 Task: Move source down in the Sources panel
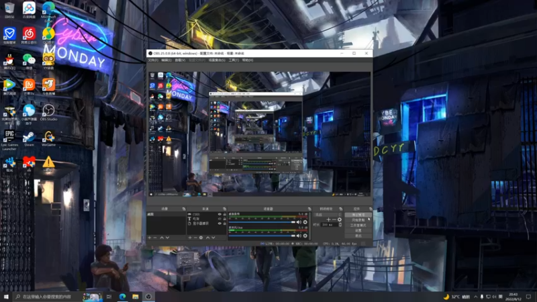click(213, 238)
